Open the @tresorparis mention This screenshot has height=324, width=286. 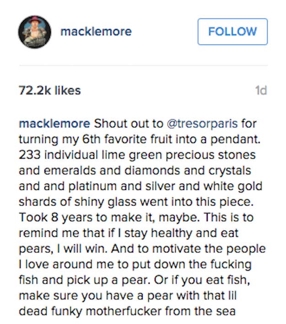point(202,124)
